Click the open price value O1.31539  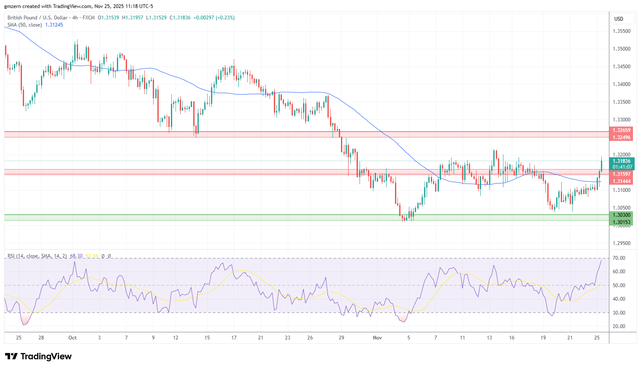108,18
